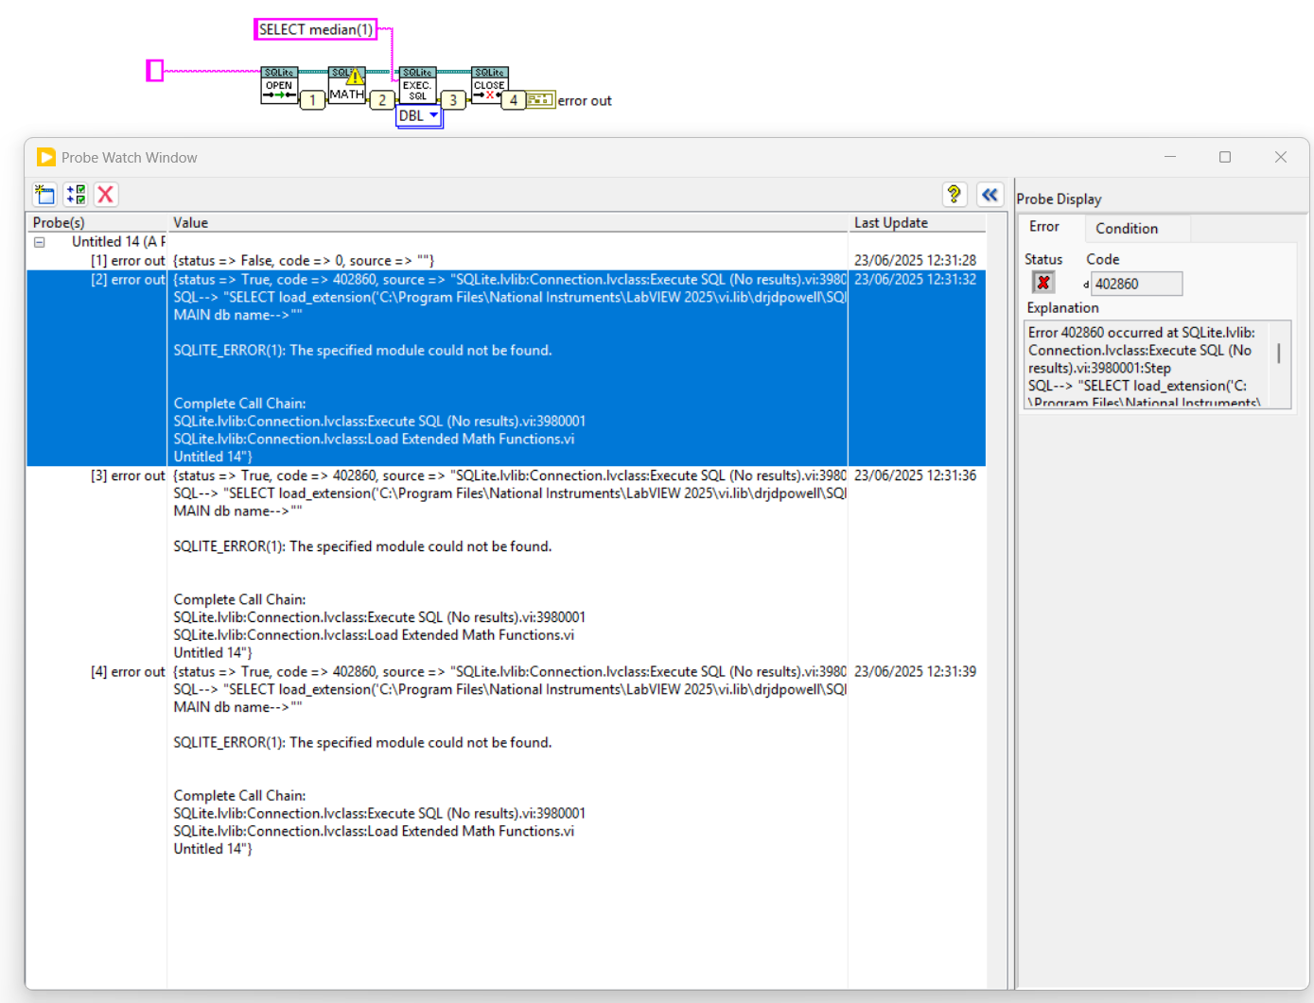Switch to the Condition tab
This screenshot has width=1314, height=1003.
tap(1127, 229)
